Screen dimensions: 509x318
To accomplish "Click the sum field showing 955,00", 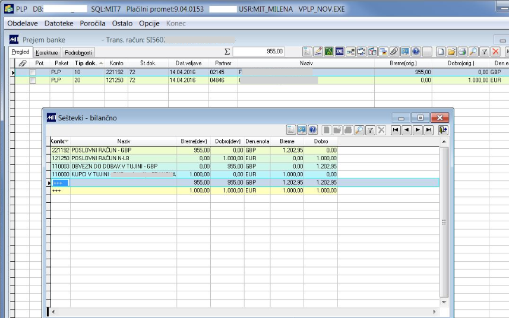I will tap(258, 52).
